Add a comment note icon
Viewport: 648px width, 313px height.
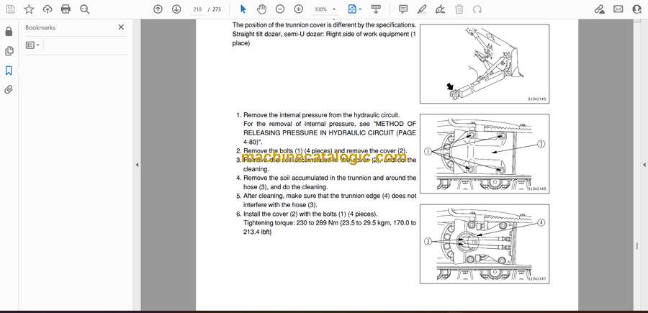[x=403, y=9]
